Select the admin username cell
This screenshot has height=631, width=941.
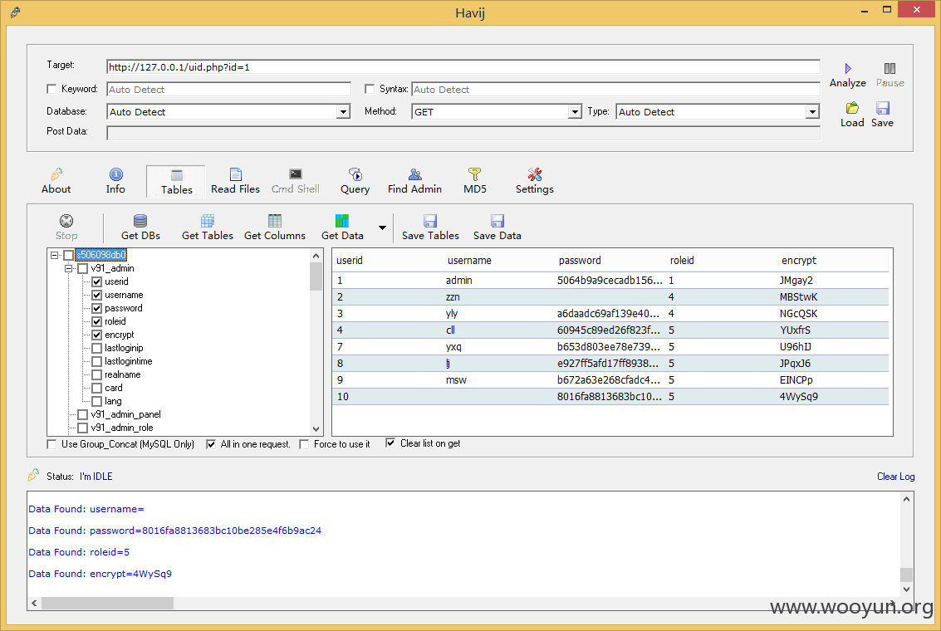459,280
